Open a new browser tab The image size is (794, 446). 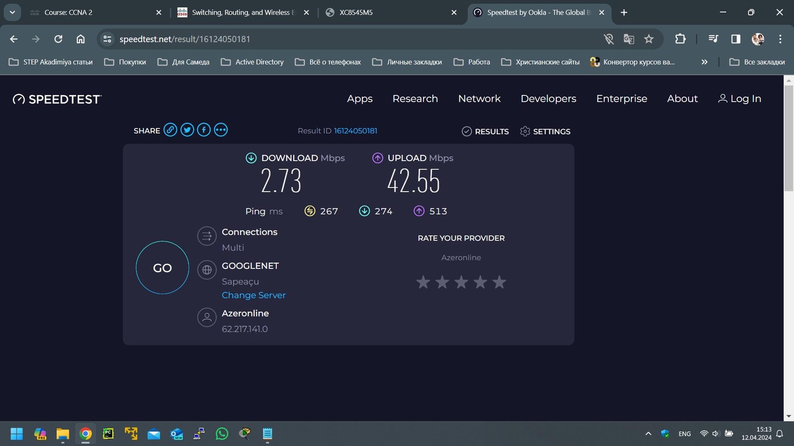tap(624, 12)
